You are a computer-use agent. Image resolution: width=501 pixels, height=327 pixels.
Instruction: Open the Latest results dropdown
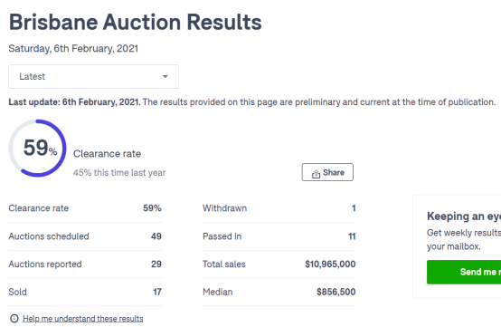click(94, 76)
